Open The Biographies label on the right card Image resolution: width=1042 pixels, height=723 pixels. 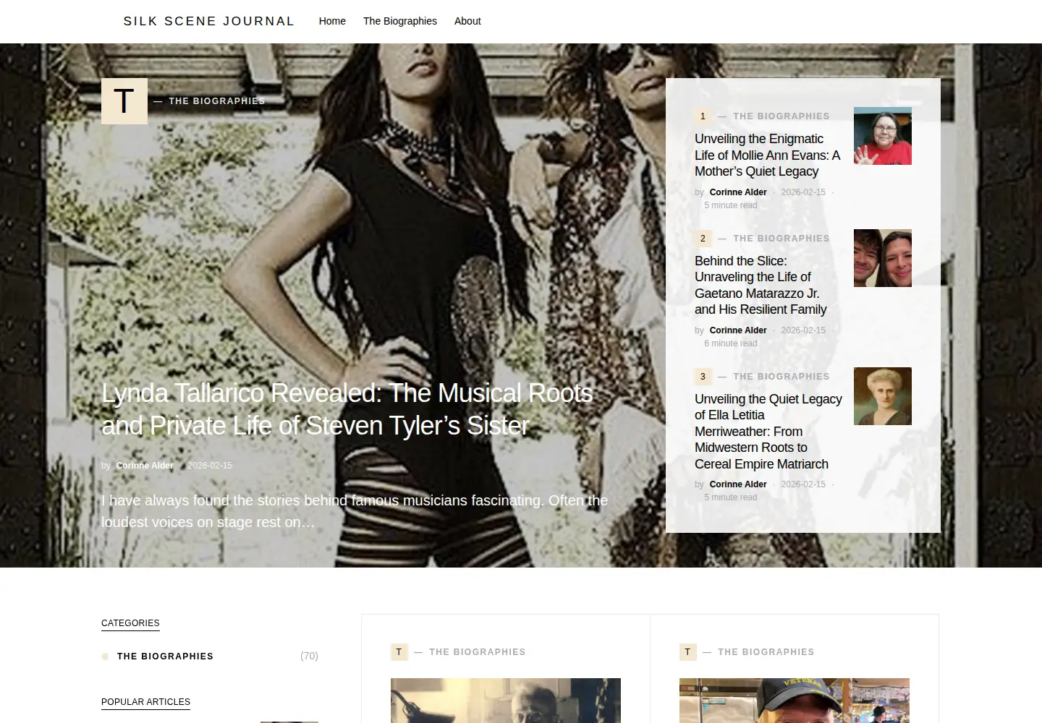[x=766, y=652]
